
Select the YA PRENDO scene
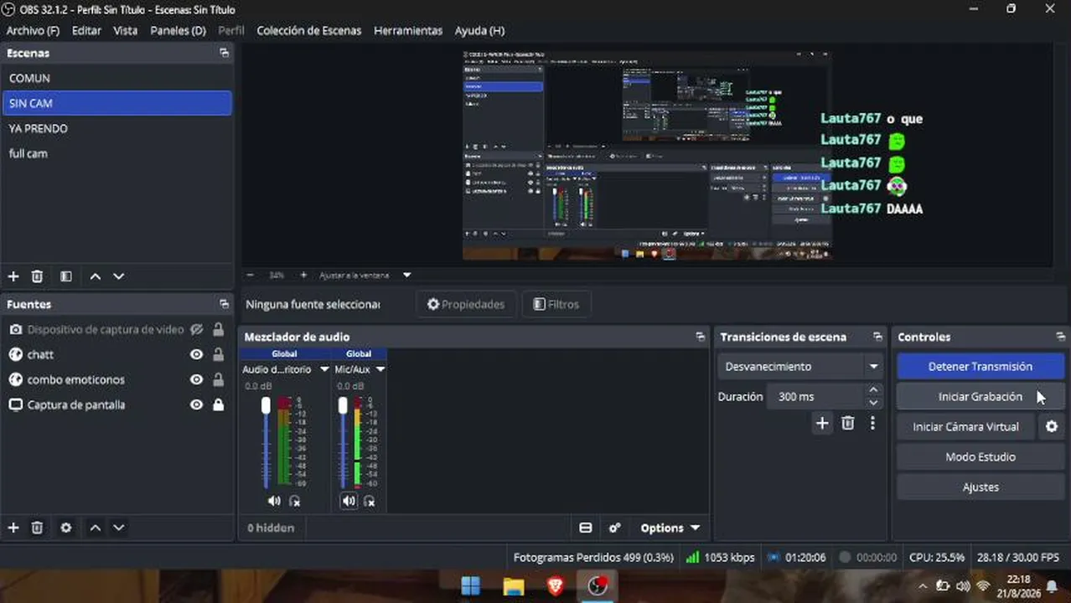(x=116, y=129)
